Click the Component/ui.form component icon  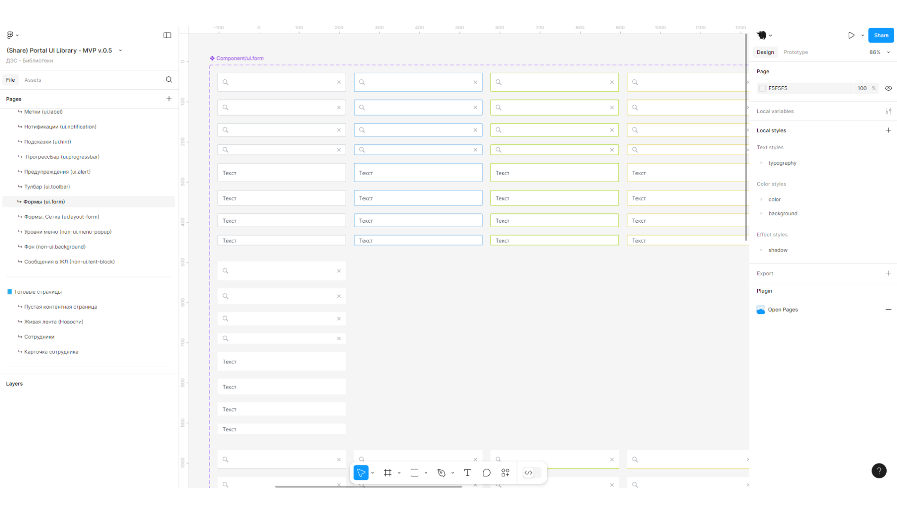pyautogui.click(x=212, y=58)
